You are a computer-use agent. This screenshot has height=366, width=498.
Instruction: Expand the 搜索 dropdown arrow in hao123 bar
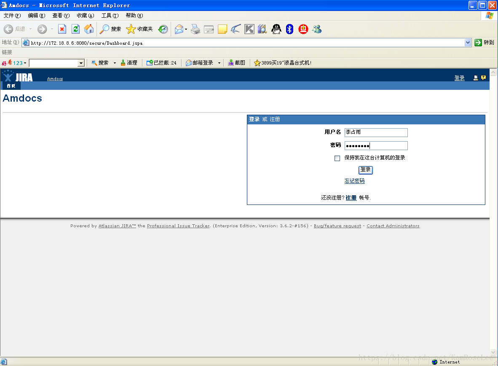pyautogui.click(x=115, y=63)
